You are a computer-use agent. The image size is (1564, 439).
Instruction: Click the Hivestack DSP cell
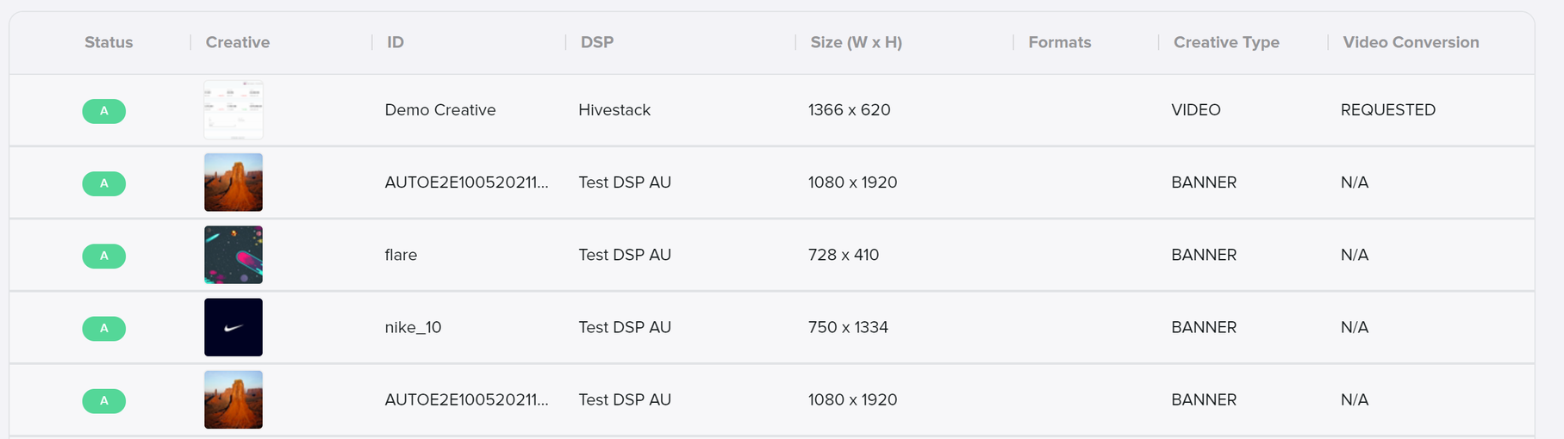(614, 110)
